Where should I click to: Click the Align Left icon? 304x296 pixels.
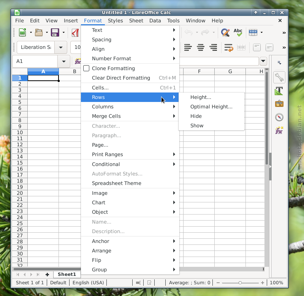click(188, 47)
